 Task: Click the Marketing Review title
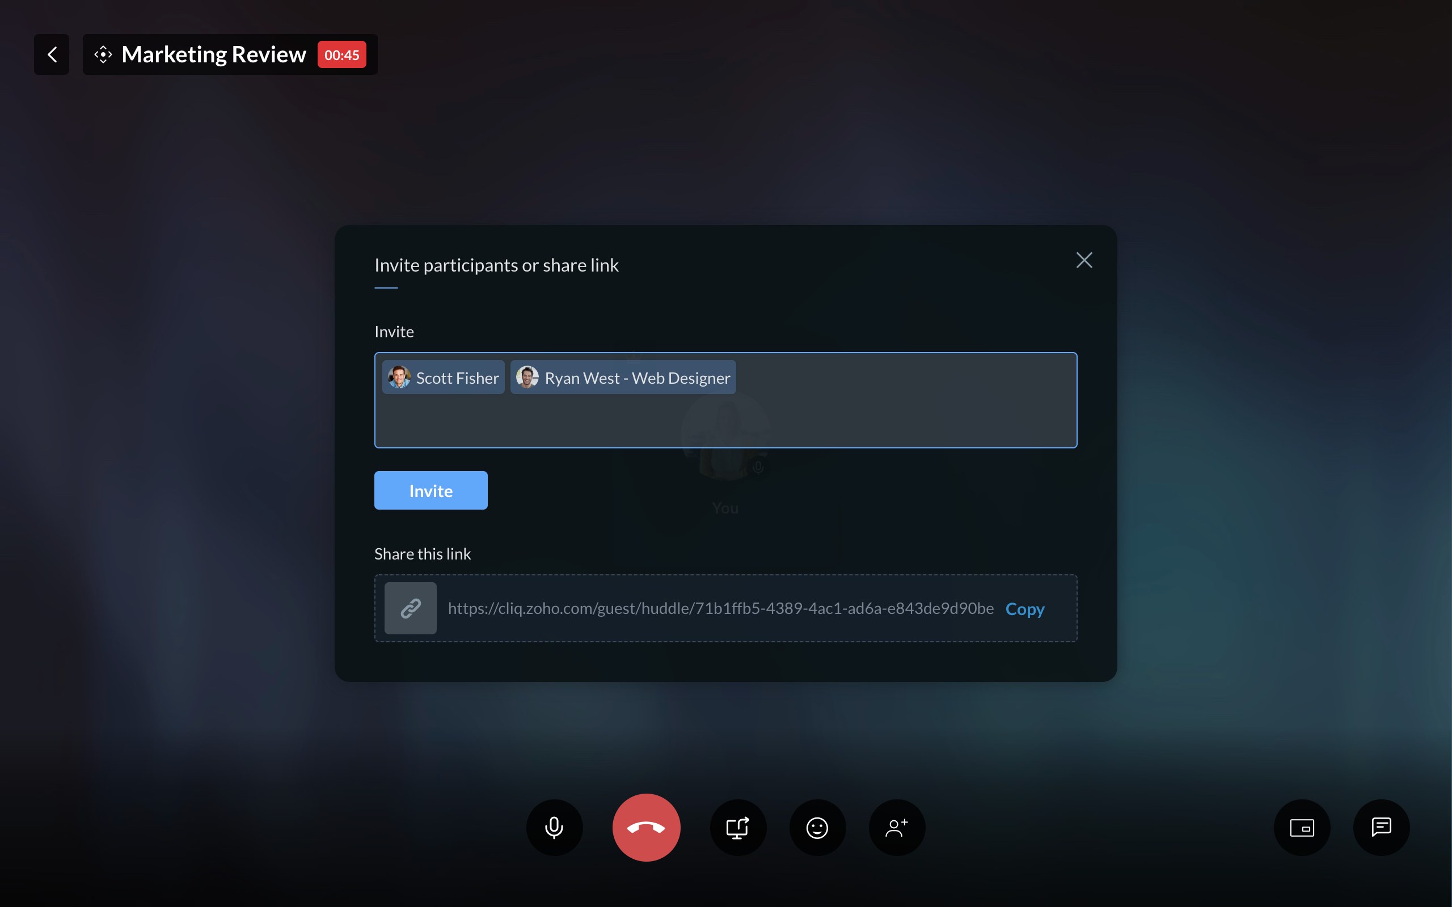(214, 54)
